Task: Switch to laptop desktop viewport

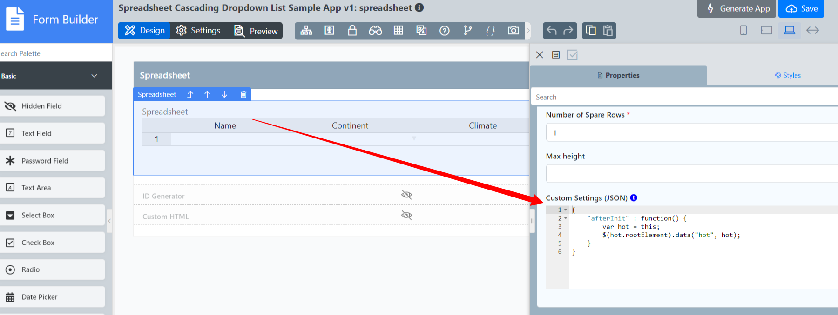Action: 790,30
